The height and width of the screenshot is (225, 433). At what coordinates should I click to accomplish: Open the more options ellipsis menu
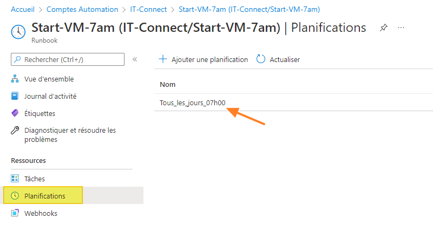point(401,28)
